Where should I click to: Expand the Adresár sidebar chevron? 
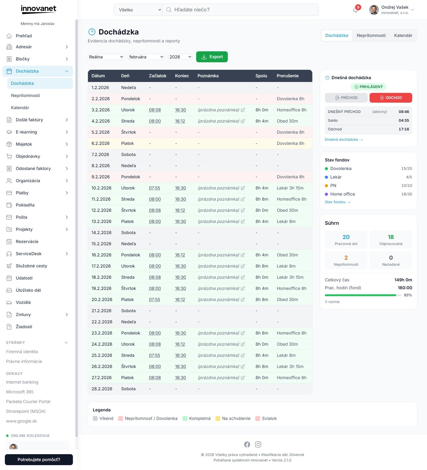coord(67,47)
